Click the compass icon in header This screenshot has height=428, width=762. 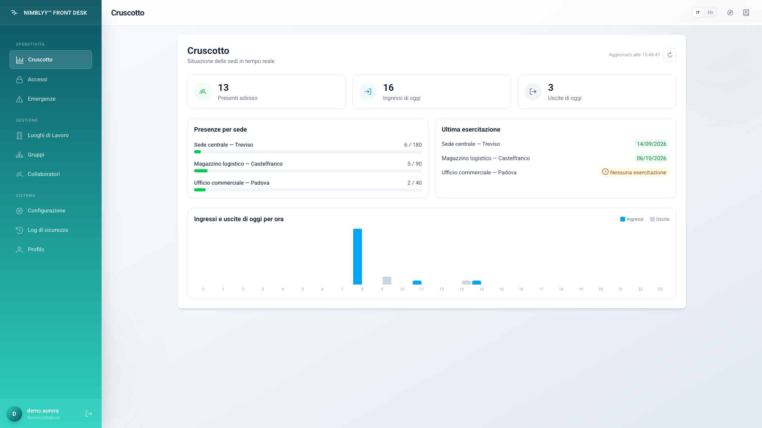point(730,13)
